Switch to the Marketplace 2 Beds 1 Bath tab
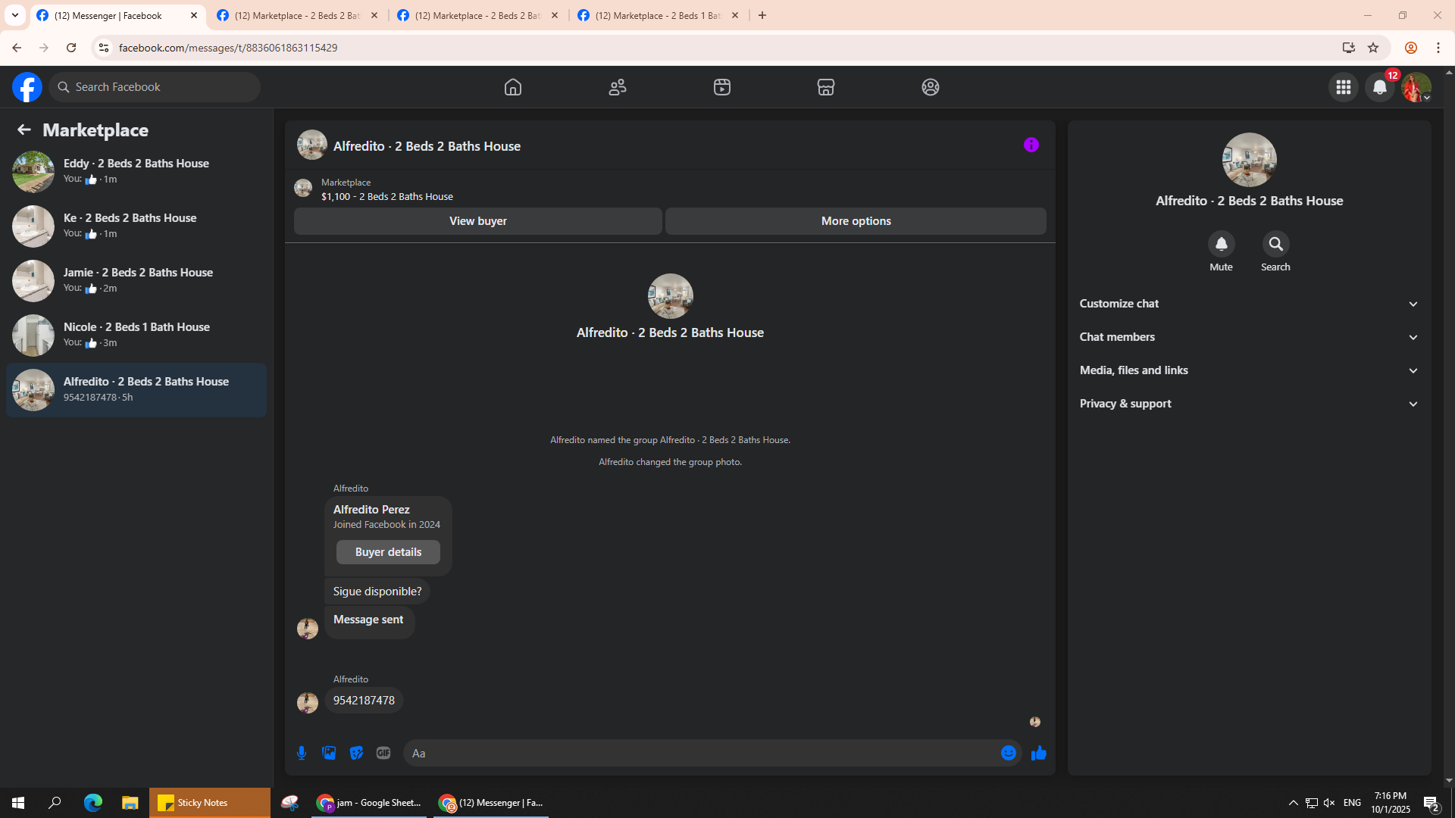Image resolution: width=1455 pixels, height=818 pixels. pyautogui.click(x=659, y=15)
